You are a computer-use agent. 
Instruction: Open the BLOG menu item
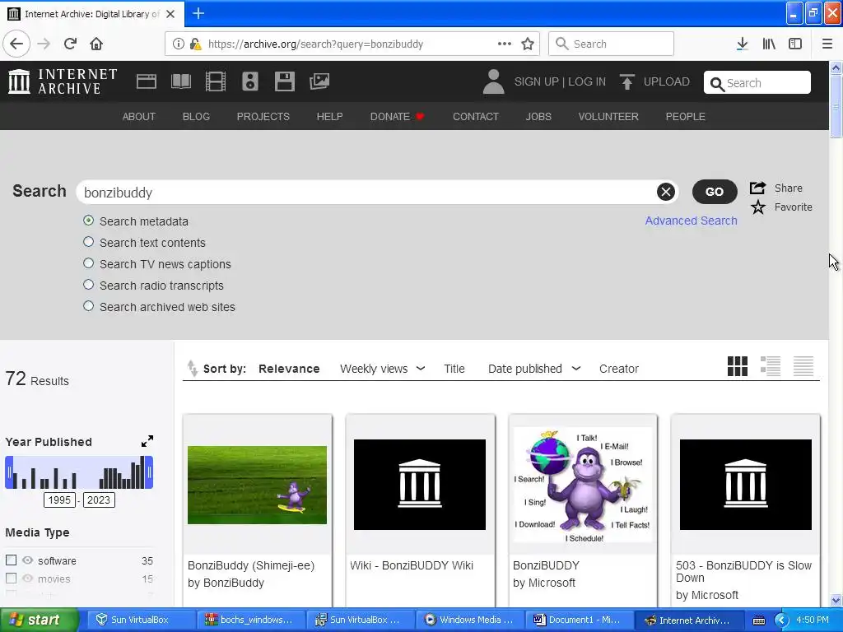pos(196,117)
